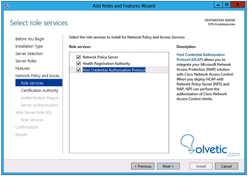Click the Server Authentication... step

(41, 105)
